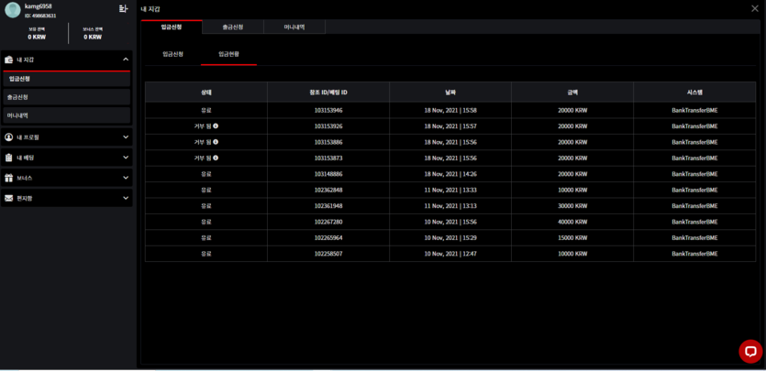
Task: Click the 15000 KRW amount cell
Action: (x=572, y=238)
